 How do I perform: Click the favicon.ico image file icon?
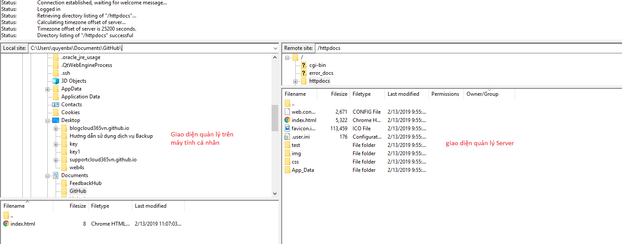tap(287, 128)
